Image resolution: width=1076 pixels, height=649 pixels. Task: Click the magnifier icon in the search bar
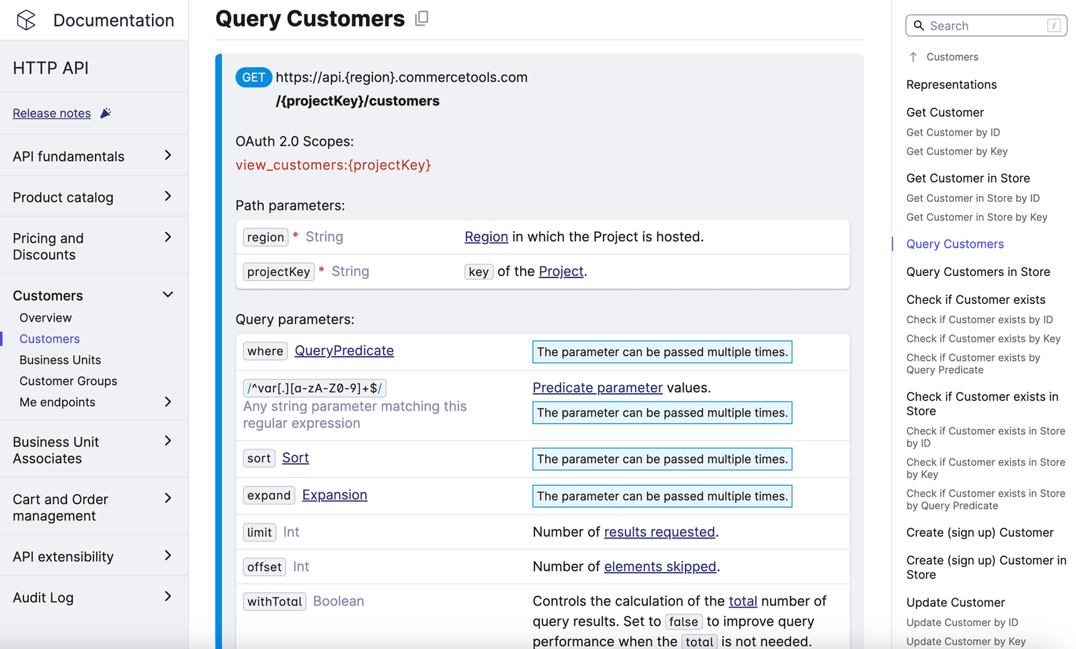[919, 25]
